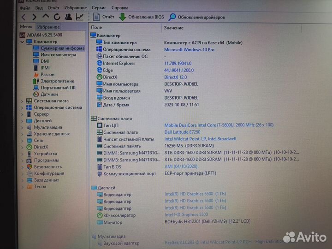Select the DMI tree item
Screen dimensions: 332x249
(x=41, y=61)
